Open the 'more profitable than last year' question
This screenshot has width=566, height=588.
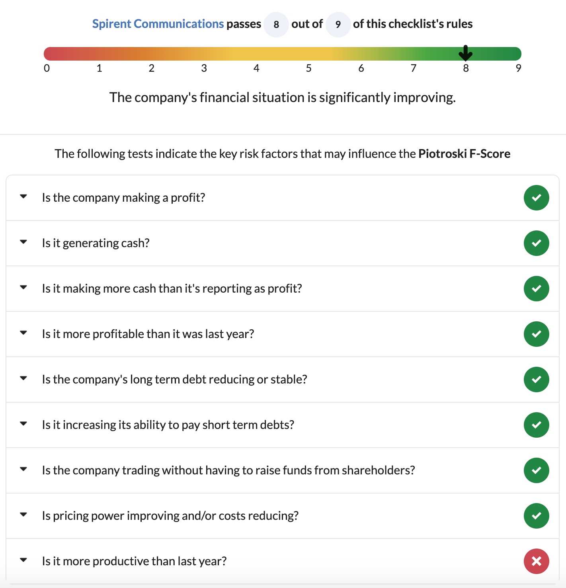[148, 334]
